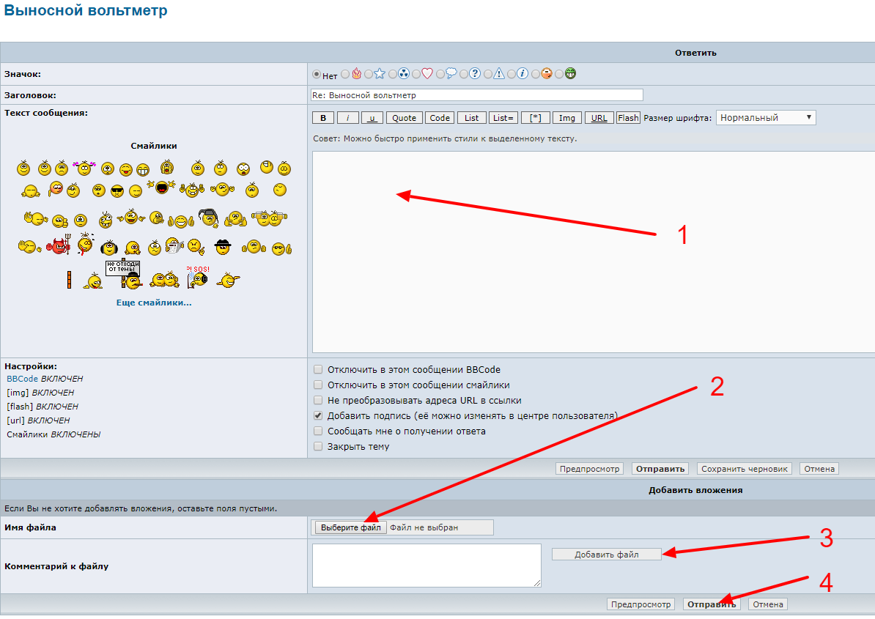The width and height of the screenshot is (875, 619).
Task: Open the 'Еще смайлики...' link
Action: (154, 303)
